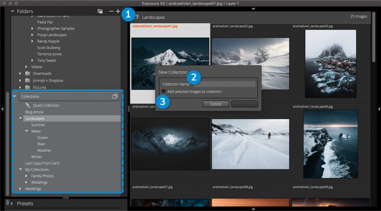Select the Paola Paz folder
Screen dimensions: 381x211
(45, 22)
